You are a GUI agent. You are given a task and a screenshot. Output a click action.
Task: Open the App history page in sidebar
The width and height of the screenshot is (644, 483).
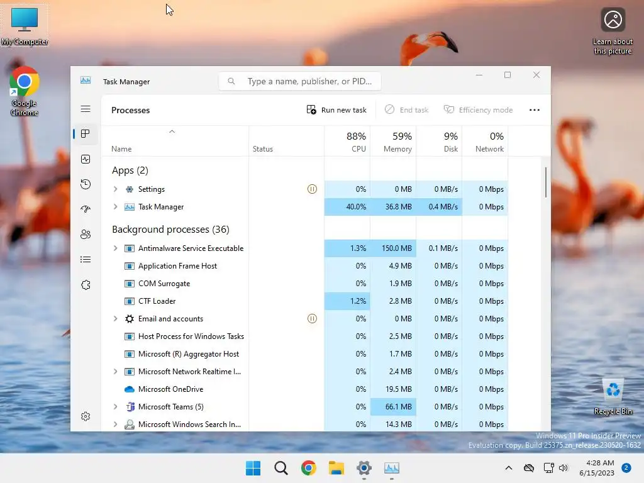86,184
